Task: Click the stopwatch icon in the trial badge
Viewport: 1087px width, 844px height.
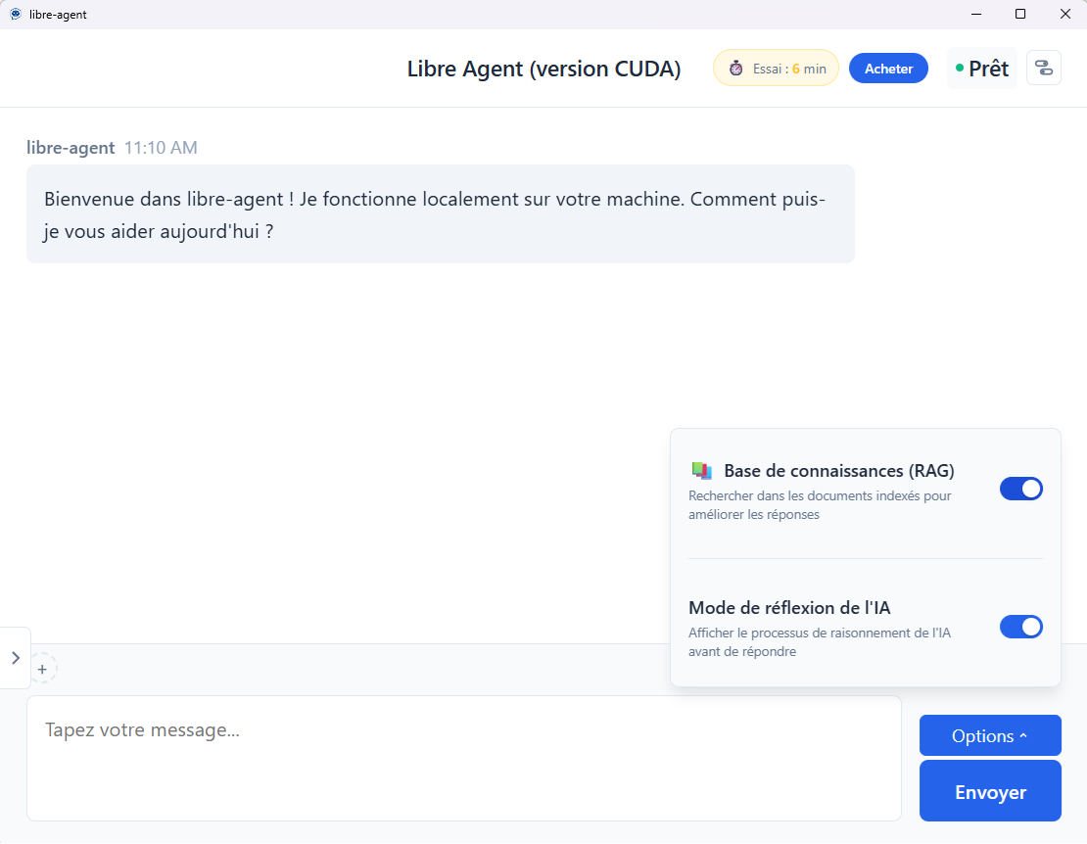Action: [735, 69]
